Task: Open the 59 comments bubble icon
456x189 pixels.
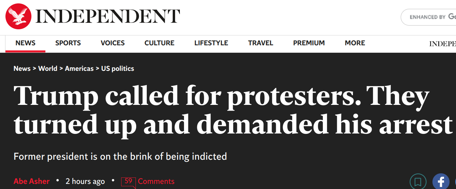Action: [129, 182]
